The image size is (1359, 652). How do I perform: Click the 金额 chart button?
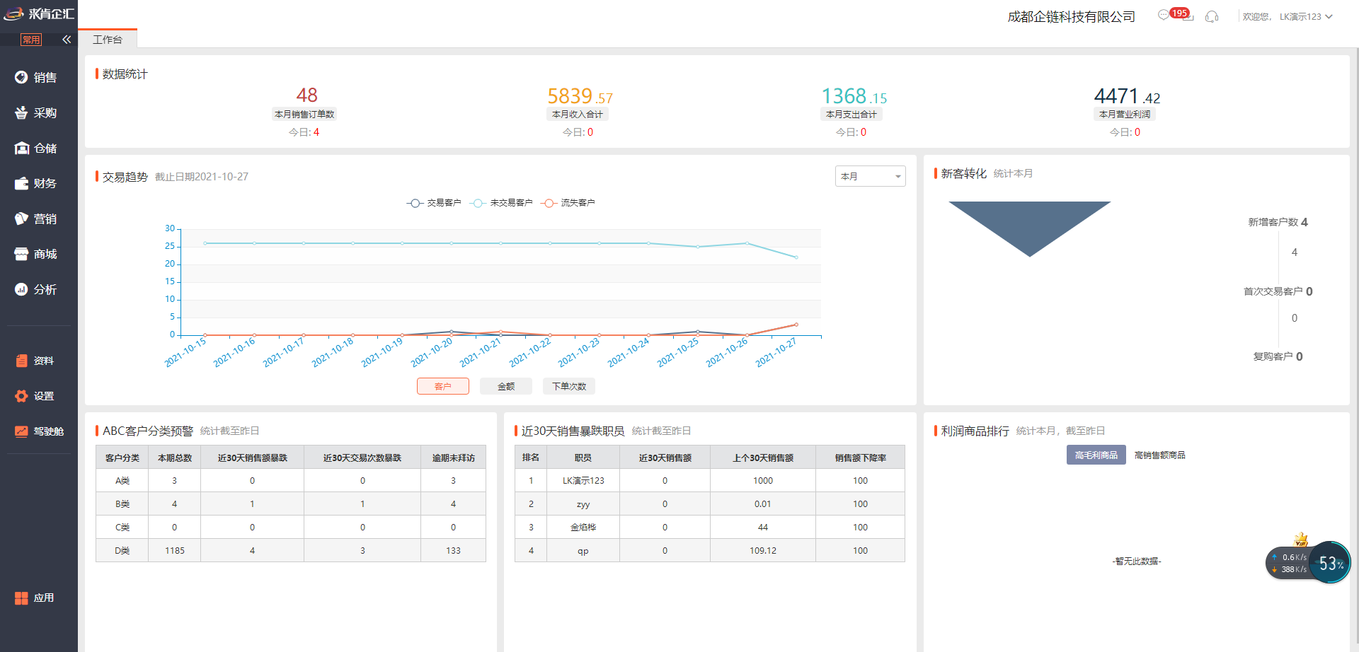pyautogui.click(x=506, y=386)
